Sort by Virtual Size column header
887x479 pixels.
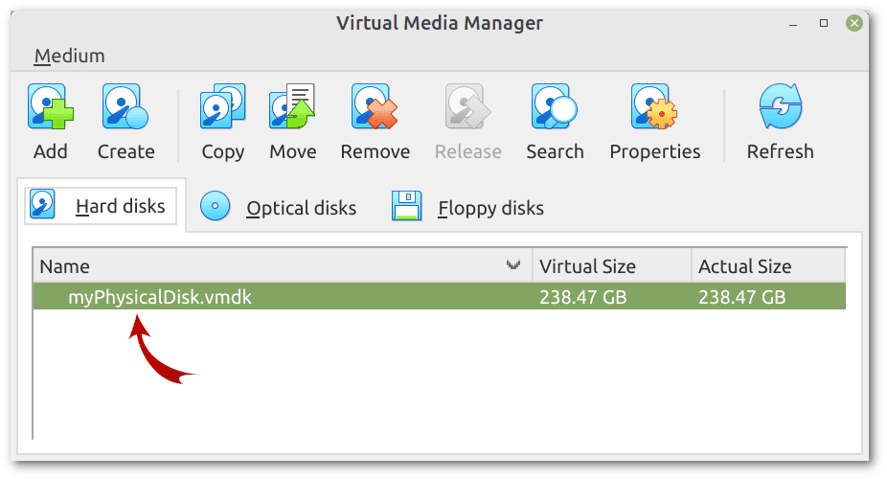tap(612, 265)
